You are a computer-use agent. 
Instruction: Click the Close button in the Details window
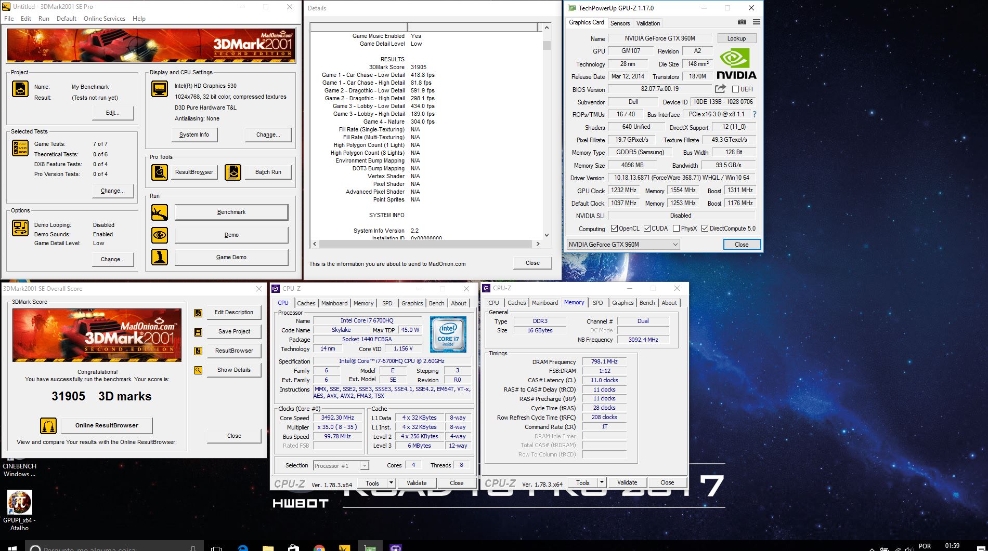click(x=532, y=263)
